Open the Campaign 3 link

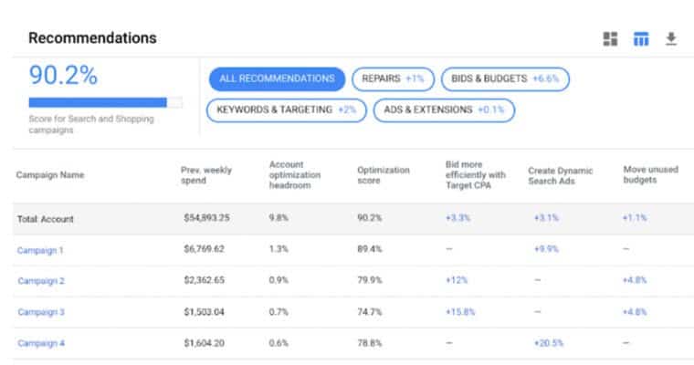41,312
